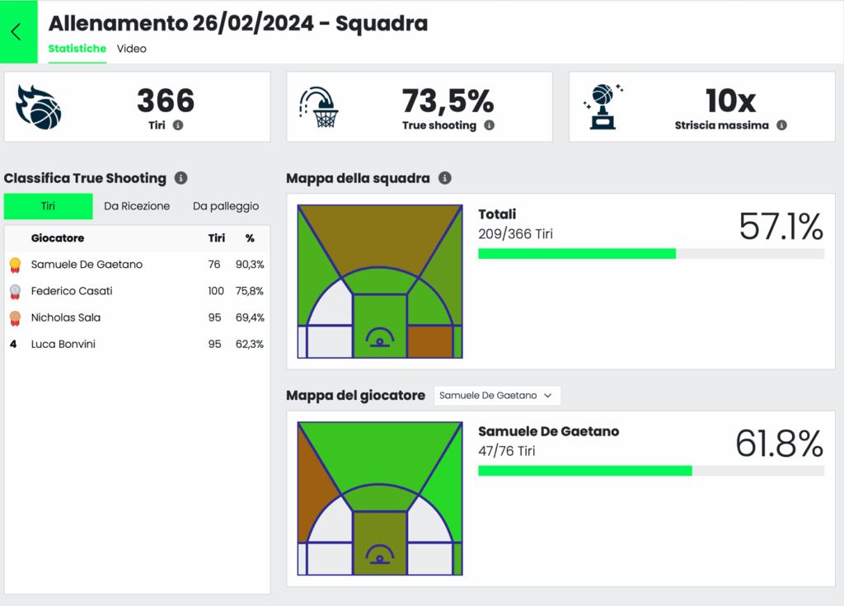Select Luca Bonvini row in the ranking
This screenshot has width=844, height=606.
(x=63, y=344)
